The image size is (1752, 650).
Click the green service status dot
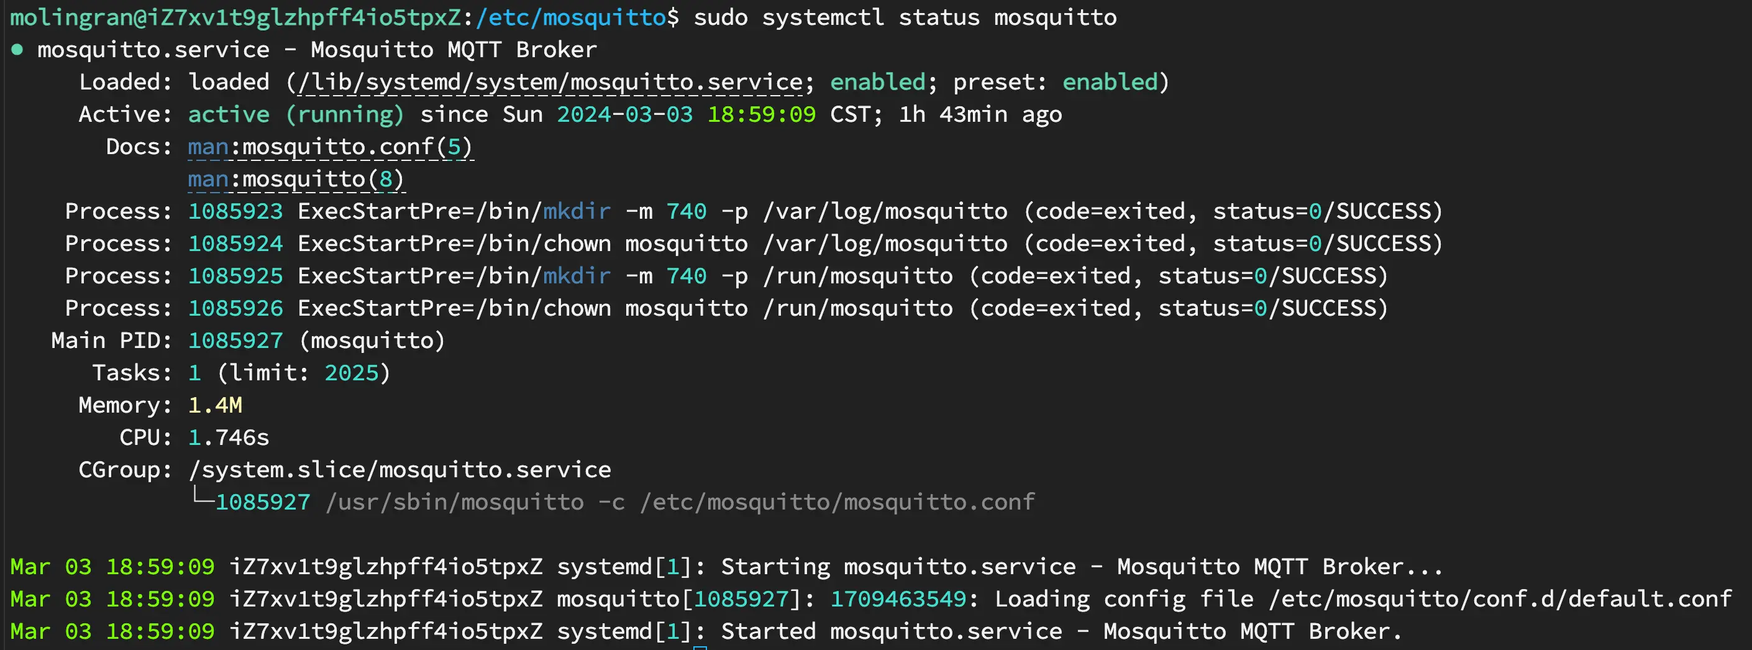tap(17, 50)
